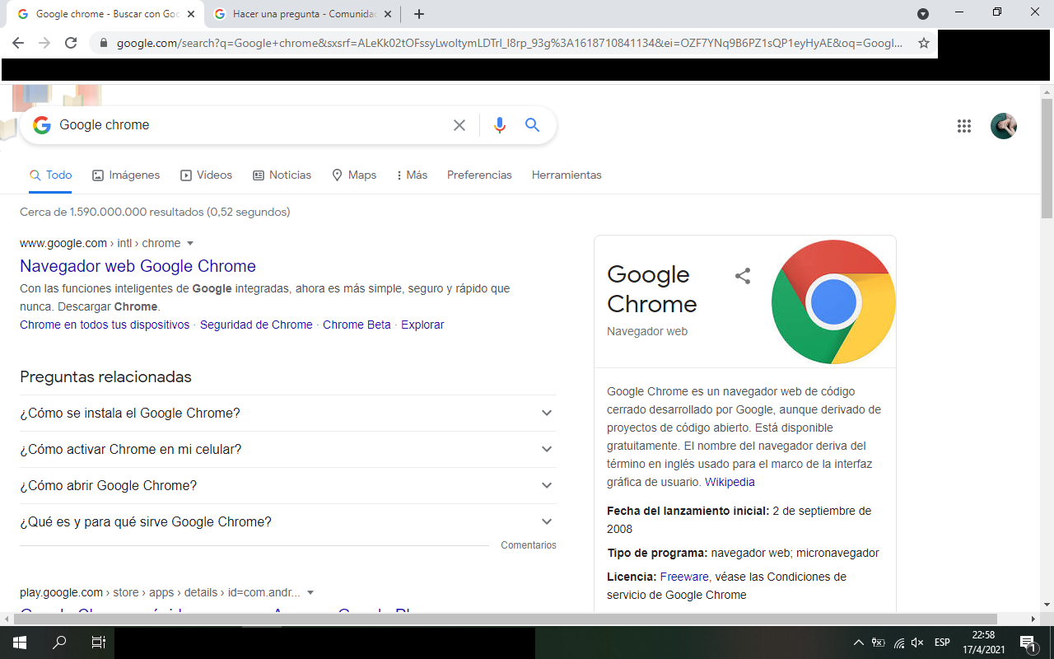This screenshot has height=659, width=1054.
Task: Switch to the Noticias tab
Action: 282,175
